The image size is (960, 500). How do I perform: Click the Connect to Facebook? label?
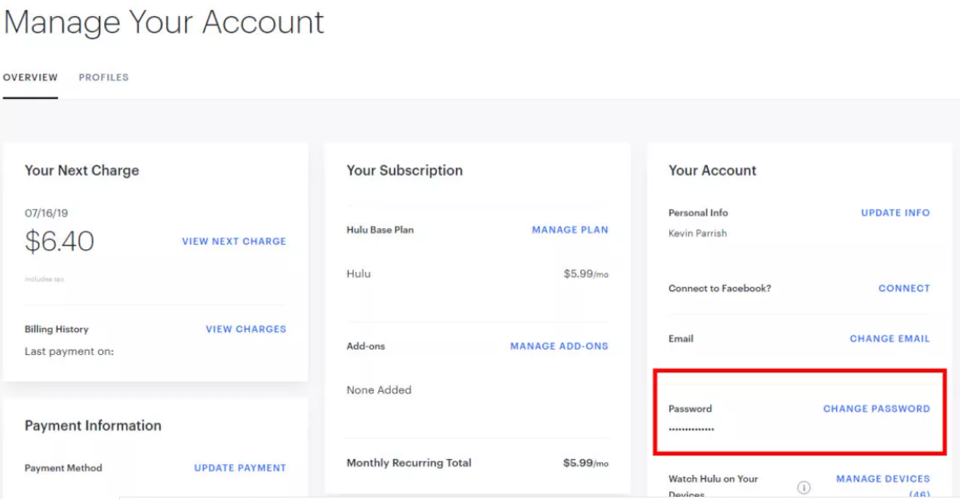pyautogui.click(x=719, y=288)
